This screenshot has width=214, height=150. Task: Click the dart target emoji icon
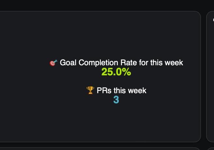(53, 63)
